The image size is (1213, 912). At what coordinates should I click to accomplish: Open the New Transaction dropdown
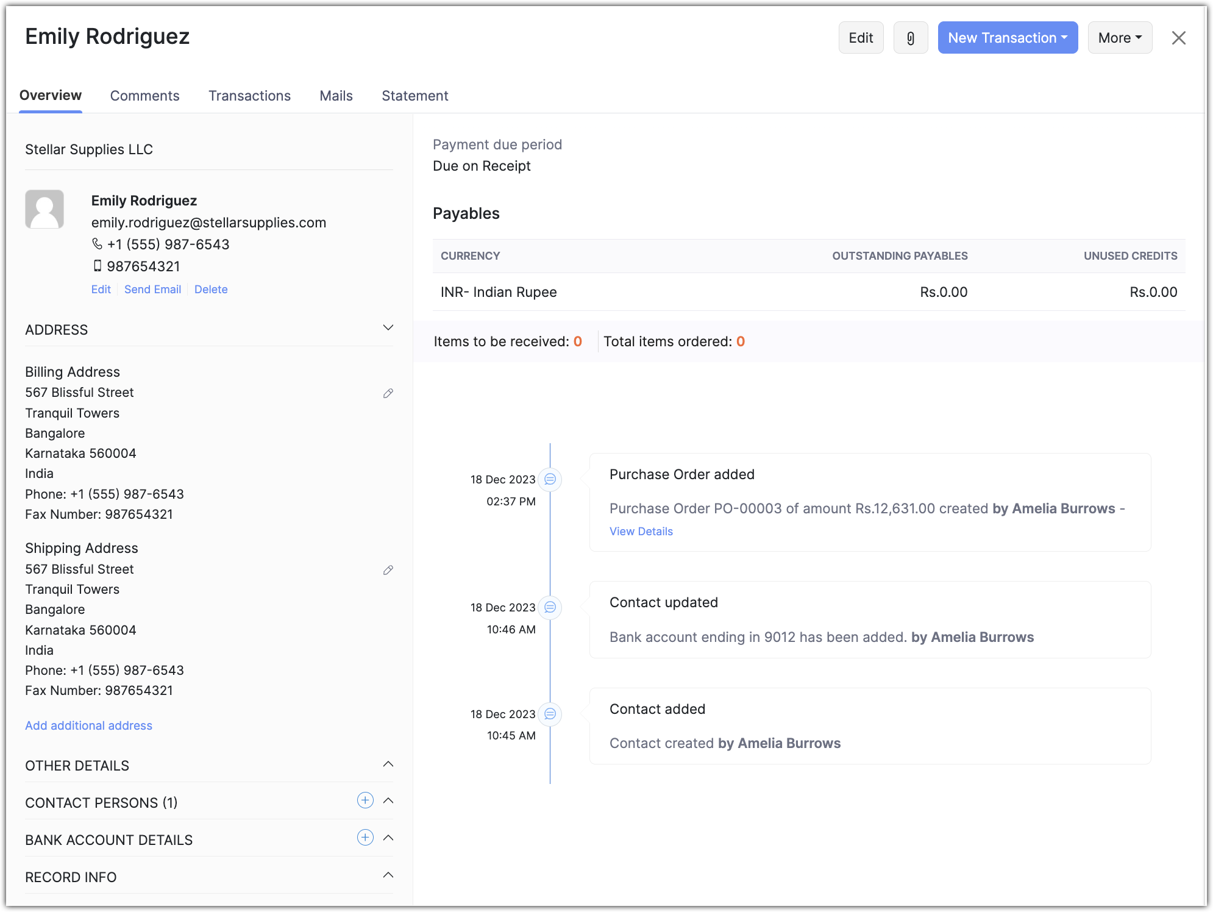1007,38
